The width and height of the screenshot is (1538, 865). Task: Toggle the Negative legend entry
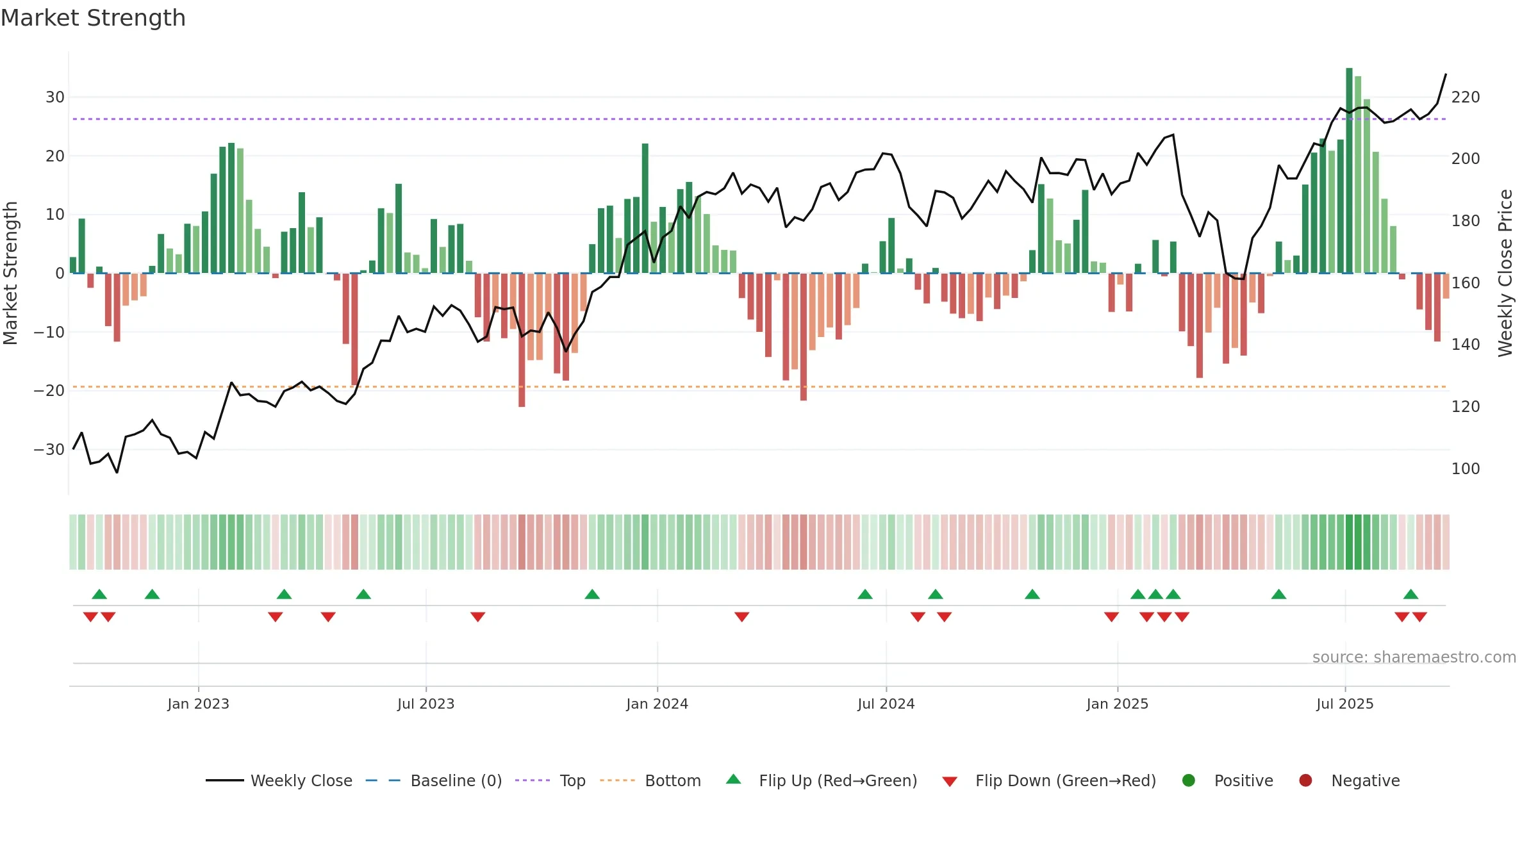(1349, 780)
